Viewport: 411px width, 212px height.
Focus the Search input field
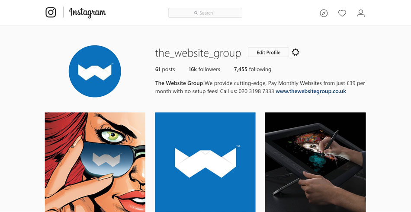pyautogui.click(x=205, y=13)
